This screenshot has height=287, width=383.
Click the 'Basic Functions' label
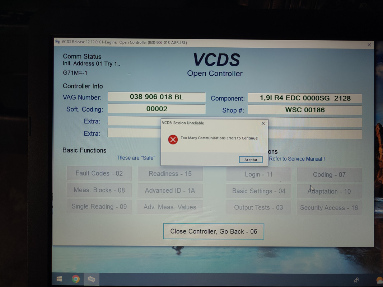click(84, 150)
